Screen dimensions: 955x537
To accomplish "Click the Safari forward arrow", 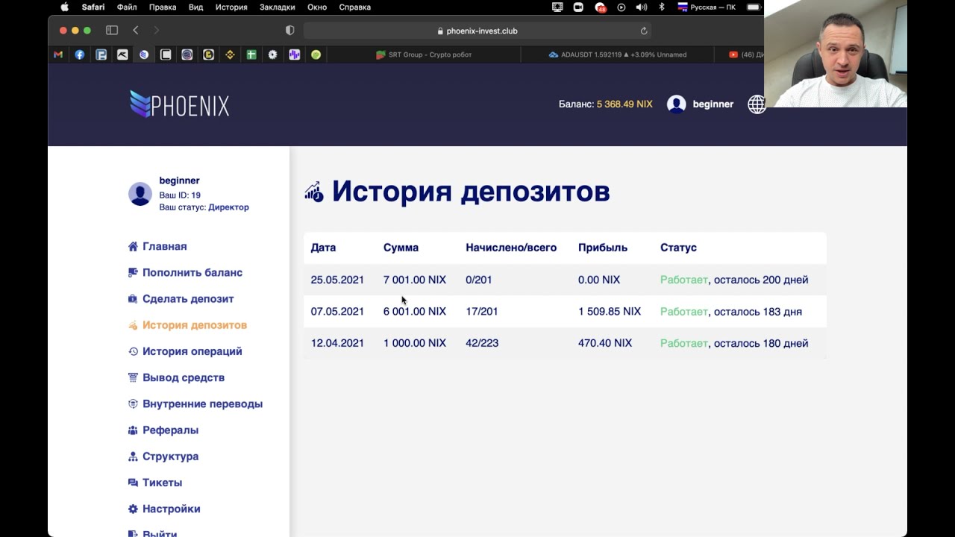I will tap(156, 31).
